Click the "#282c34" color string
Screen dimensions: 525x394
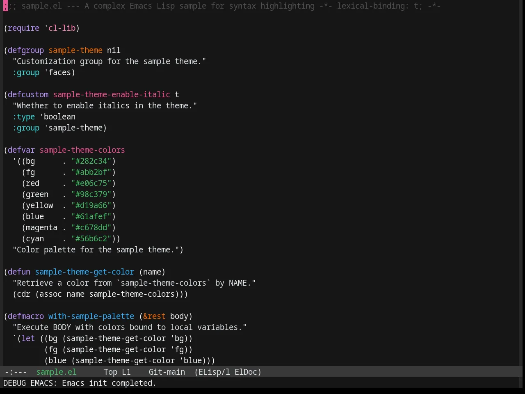tap(91, 161)
